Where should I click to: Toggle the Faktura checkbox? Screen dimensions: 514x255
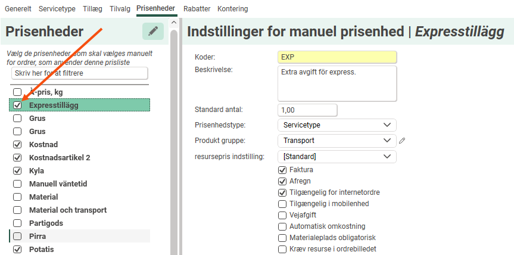pos(282,170)
